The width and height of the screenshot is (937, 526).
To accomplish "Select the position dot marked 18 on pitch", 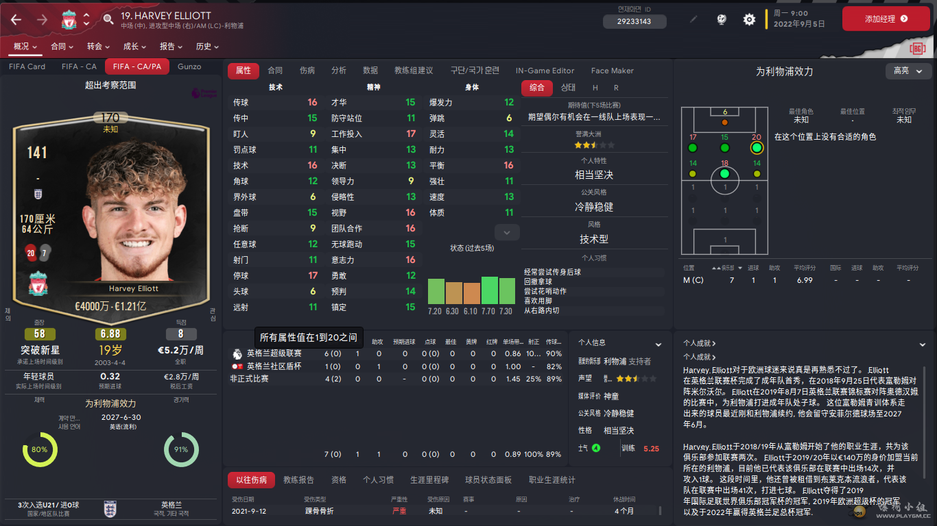I will [x=724, y=173].
